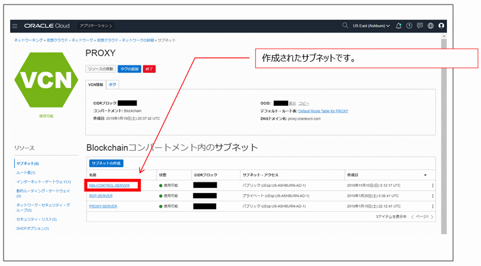Click the CIDRブロック column header
This screenshot has width=481, height=266.
coord(205,175)
